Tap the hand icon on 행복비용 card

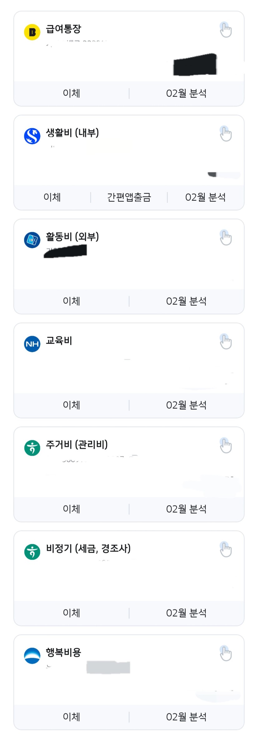click(x=226, y=654)
